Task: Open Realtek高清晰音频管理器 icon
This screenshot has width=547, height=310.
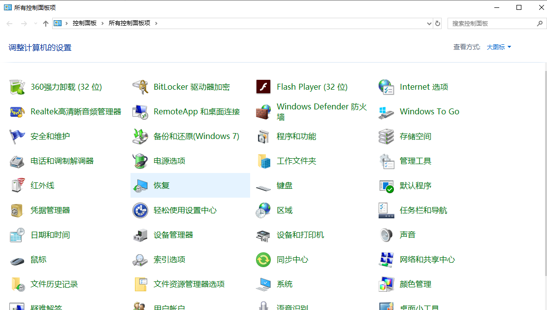Action: [x=17, y=112]
